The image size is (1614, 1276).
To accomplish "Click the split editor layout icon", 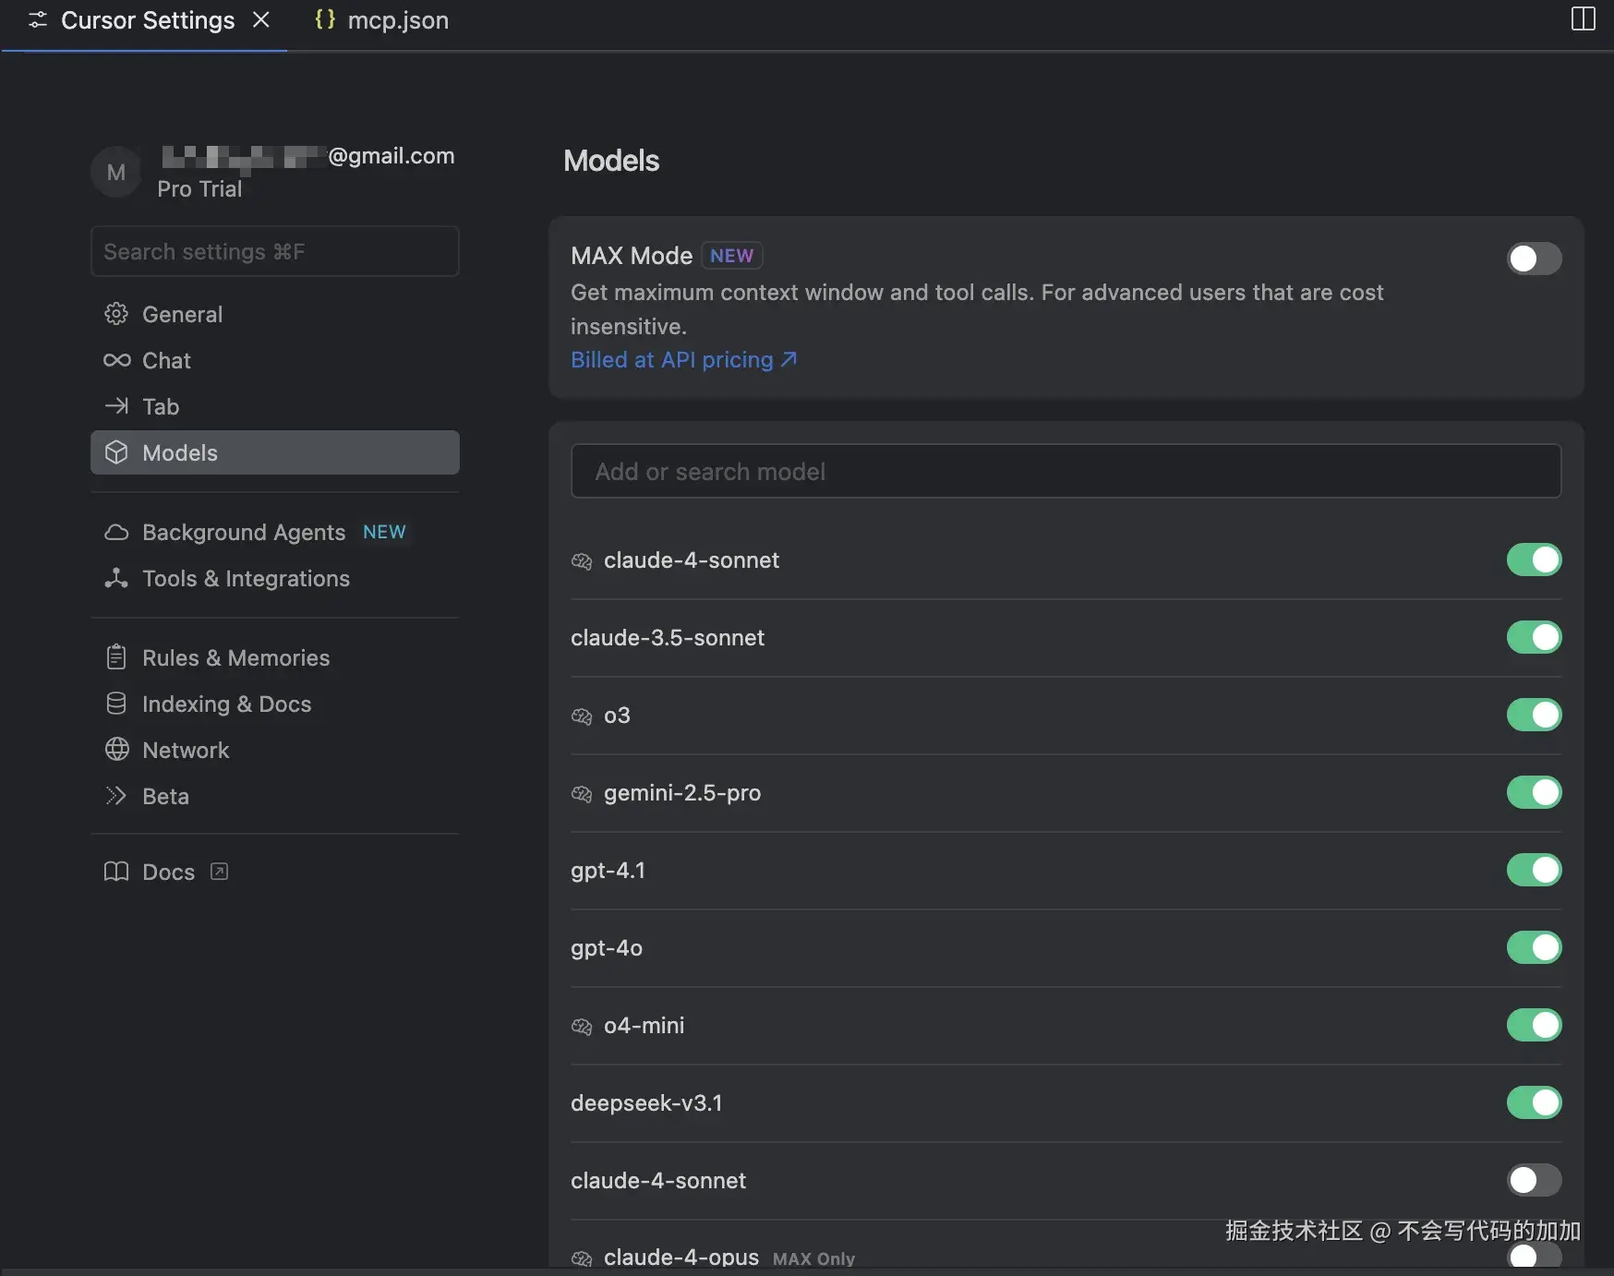I will (x=1583, y=19).
